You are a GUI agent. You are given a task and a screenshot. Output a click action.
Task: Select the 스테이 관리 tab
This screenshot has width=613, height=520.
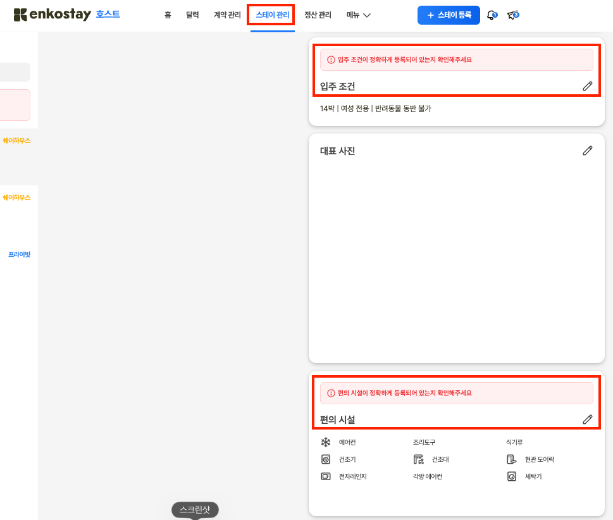(x=272, y=15)
